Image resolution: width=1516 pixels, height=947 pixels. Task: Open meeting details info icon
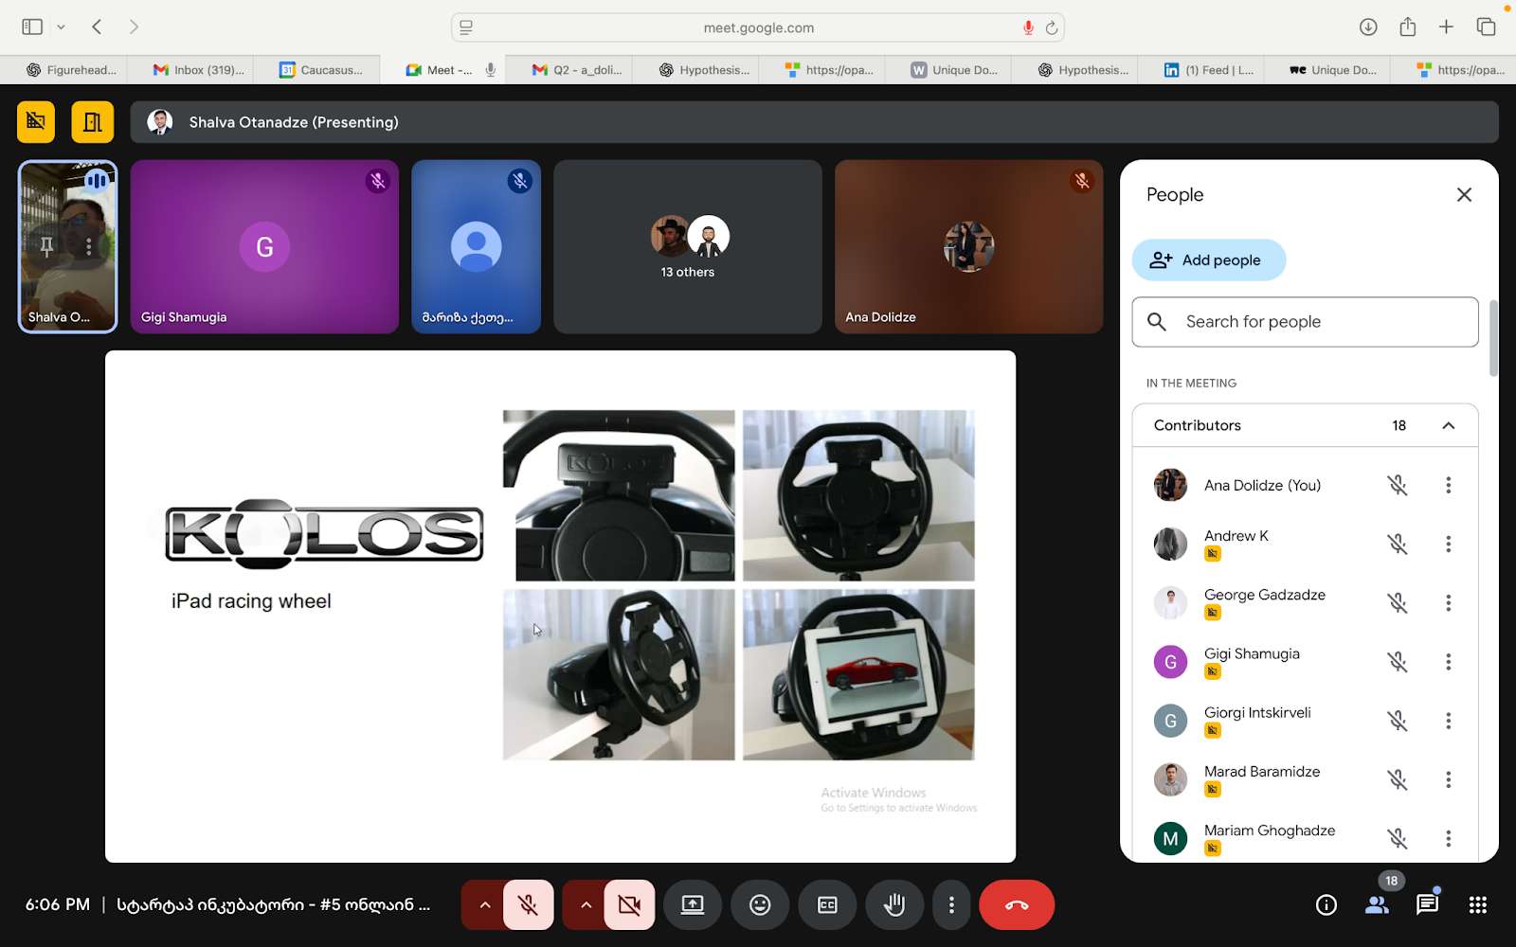click(x=1326, y=905)
